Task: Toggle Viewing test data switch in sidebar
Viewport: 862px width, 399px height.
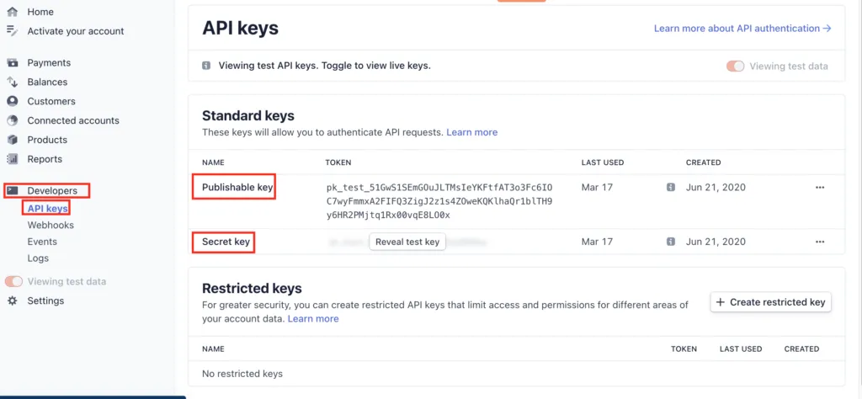Action: (x=13, y=281)
